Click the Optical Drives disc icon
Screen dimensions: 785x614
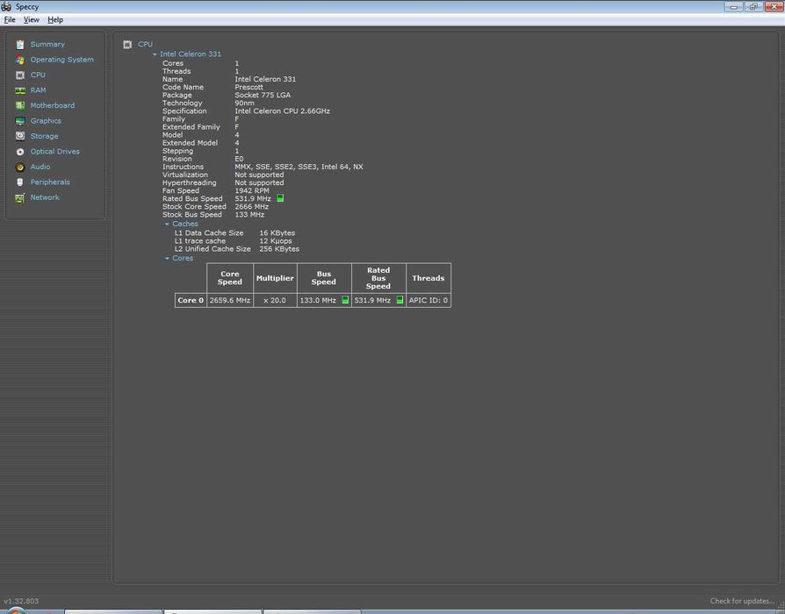pyautogui.click(x=20, y=152)
